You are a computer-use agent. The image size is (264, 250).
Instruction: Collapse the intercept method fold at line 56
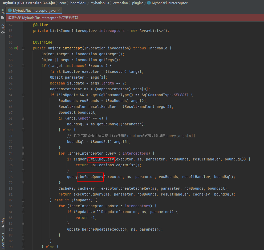point(23,48)
